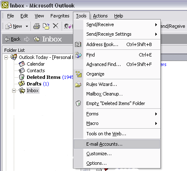Screen dimensions: 187x171
Task: Collapse the Outlook Today tree node
Action: 6,57
